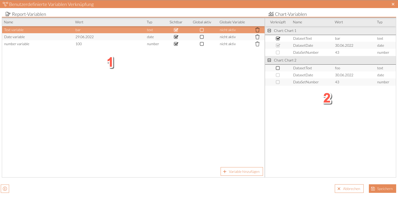This screenshot has width=398, height=197.
Task: Collapse the Chart 2 group
Action: click(269, 60)
